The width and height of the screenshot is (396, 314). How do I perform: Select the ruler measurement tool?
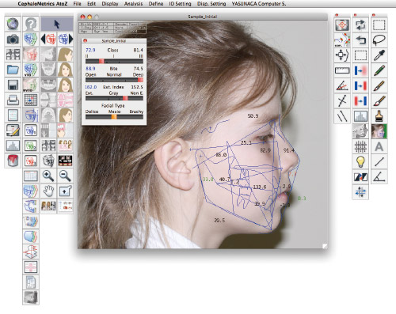pos(342,70)
